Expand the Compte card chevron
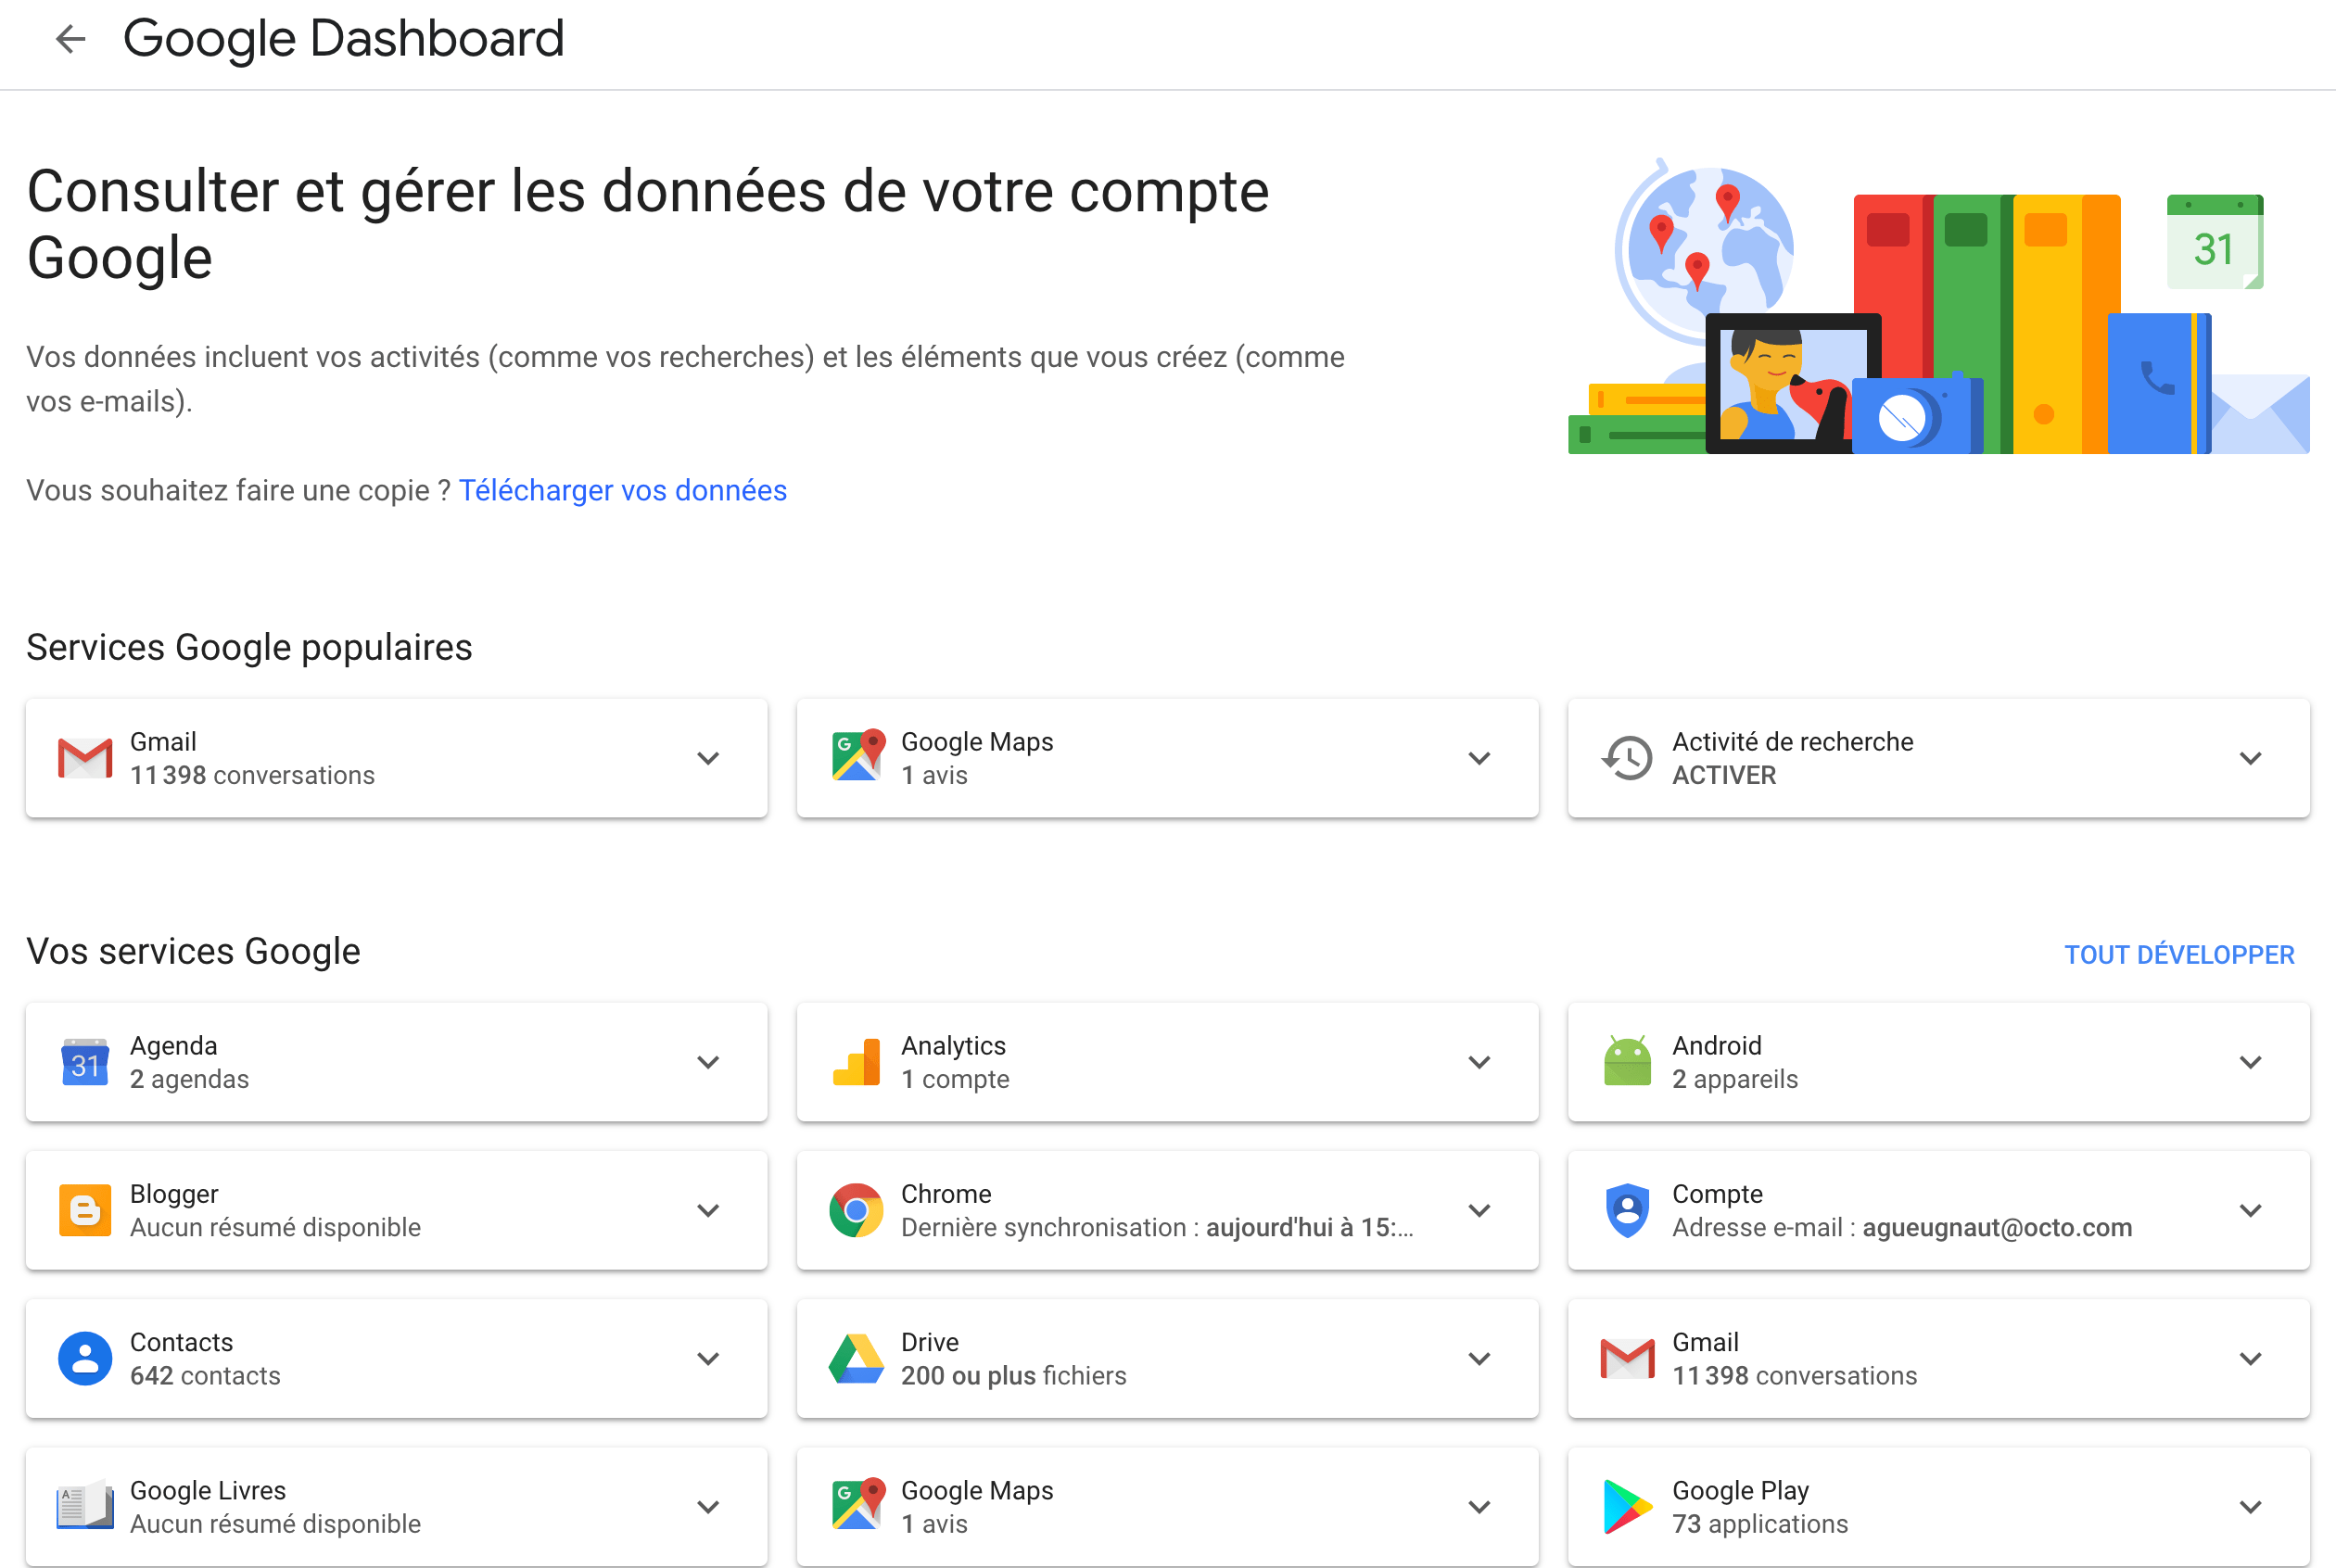 pyautogui.click(x=2250, y=1210)
